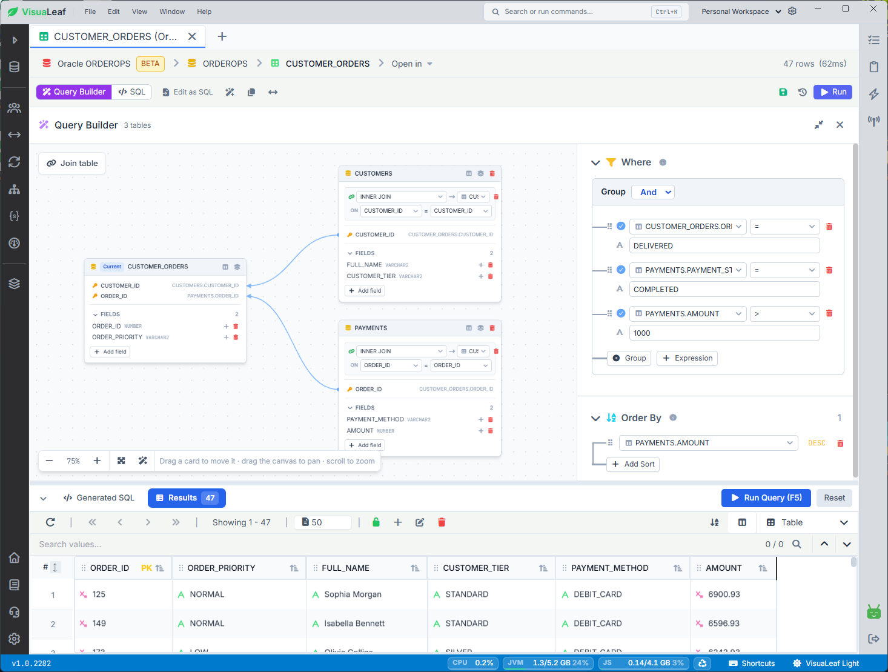Delete the PAYMENTS table card

click(x=492, y=328)
